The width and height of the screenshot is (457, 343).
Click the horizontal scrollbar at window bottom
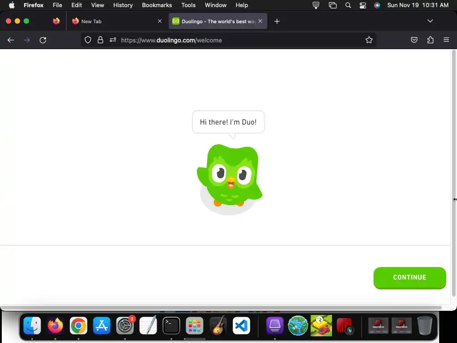(221, 308)
